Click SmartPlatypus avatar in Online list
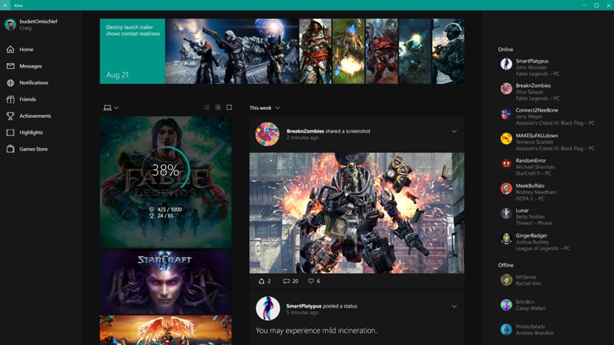614x345 pixels. (506, 64)
